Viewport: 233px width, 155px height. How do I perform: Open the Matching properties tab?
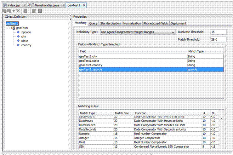tap(80, 23)
